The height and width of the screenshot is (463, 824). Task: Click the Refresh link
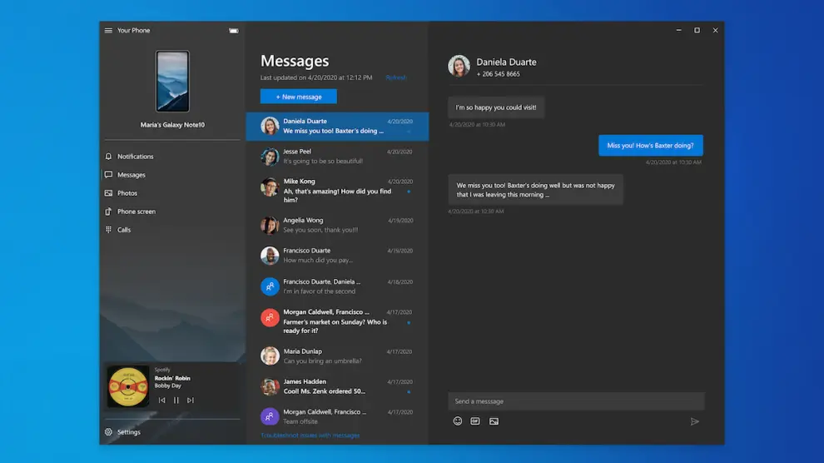[x=396, y=77]
